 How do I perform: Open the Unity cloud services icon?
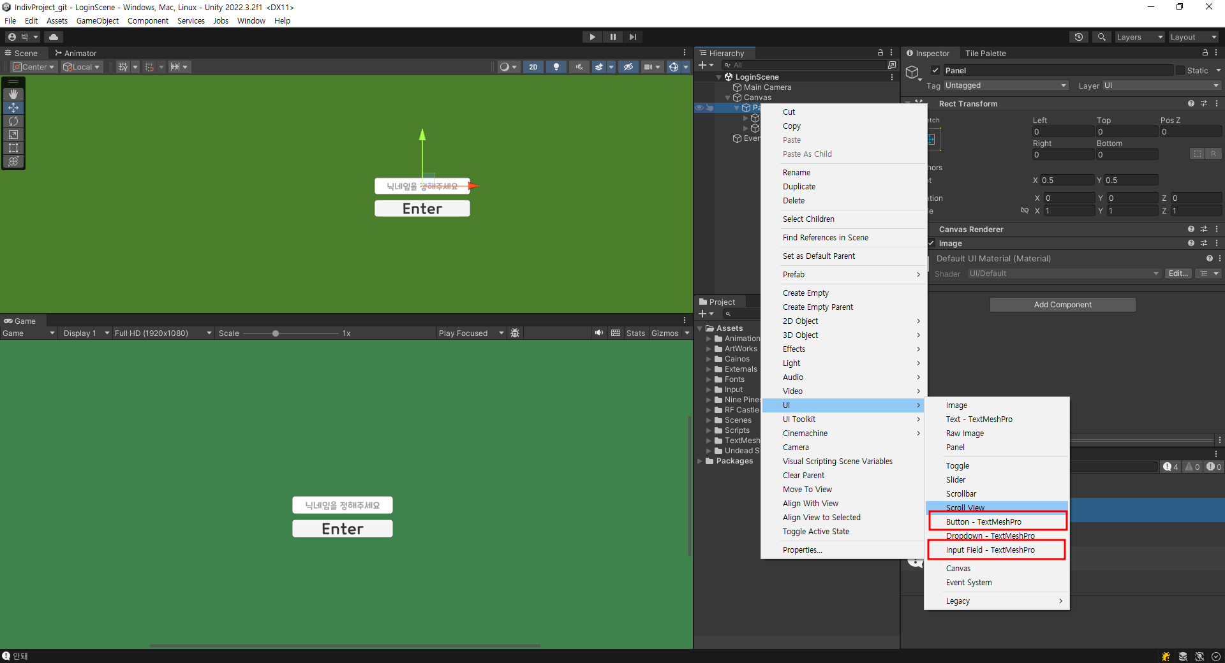54,37
